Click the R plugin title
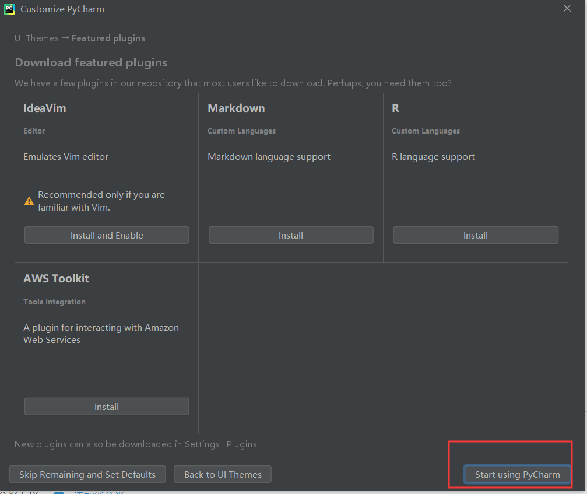The image size is (587, 494). (395, 108)
